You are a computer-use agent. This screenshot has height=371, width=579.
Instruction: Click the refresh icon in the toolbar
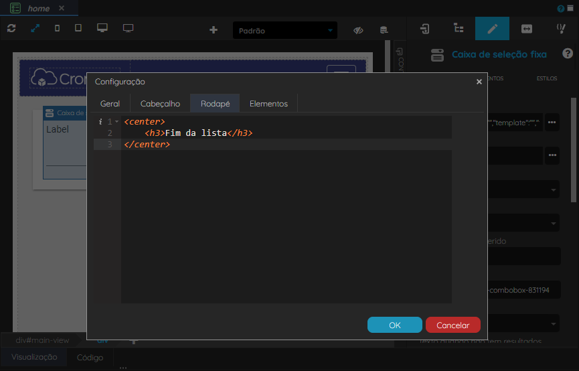coord(11,28)
